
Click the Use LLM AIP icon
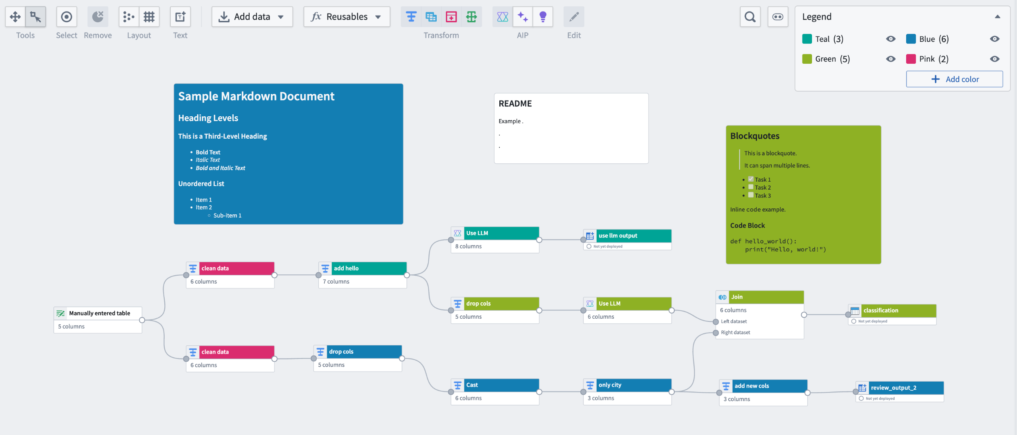pos(502,17)
